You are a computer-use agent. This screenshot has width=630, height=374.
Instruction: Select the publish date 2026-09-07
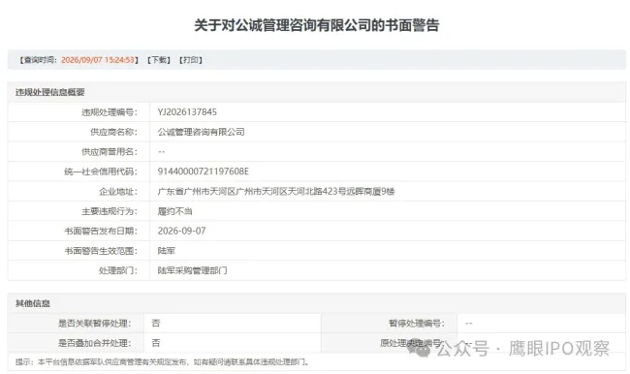pyautogui.click(x=181, y=231)
